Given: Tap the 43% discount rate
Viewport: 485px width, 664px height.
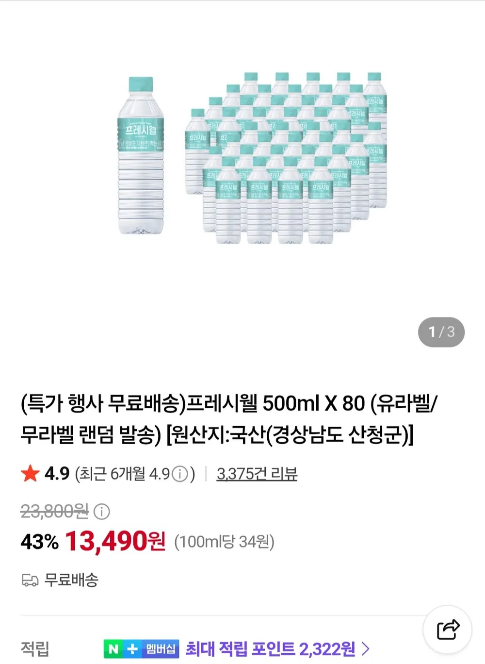Looking at the screenshot, I should (39, 542).
